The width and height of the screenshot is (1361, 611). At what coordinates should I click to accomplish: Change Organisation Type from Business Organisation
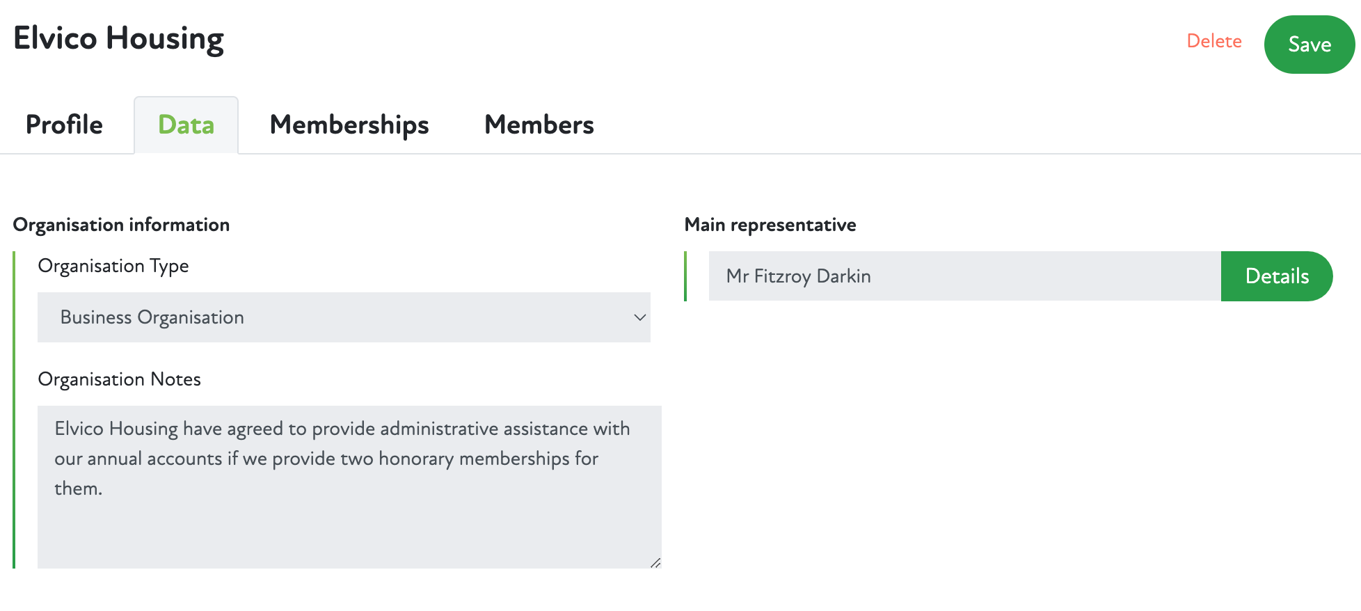pyautogui.click(x=344, y=317)
